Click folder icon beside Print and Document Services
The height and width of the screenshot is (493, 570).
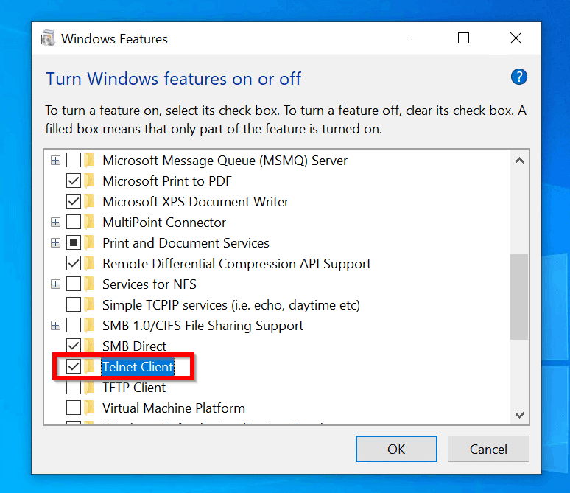[x=89, y=242]
